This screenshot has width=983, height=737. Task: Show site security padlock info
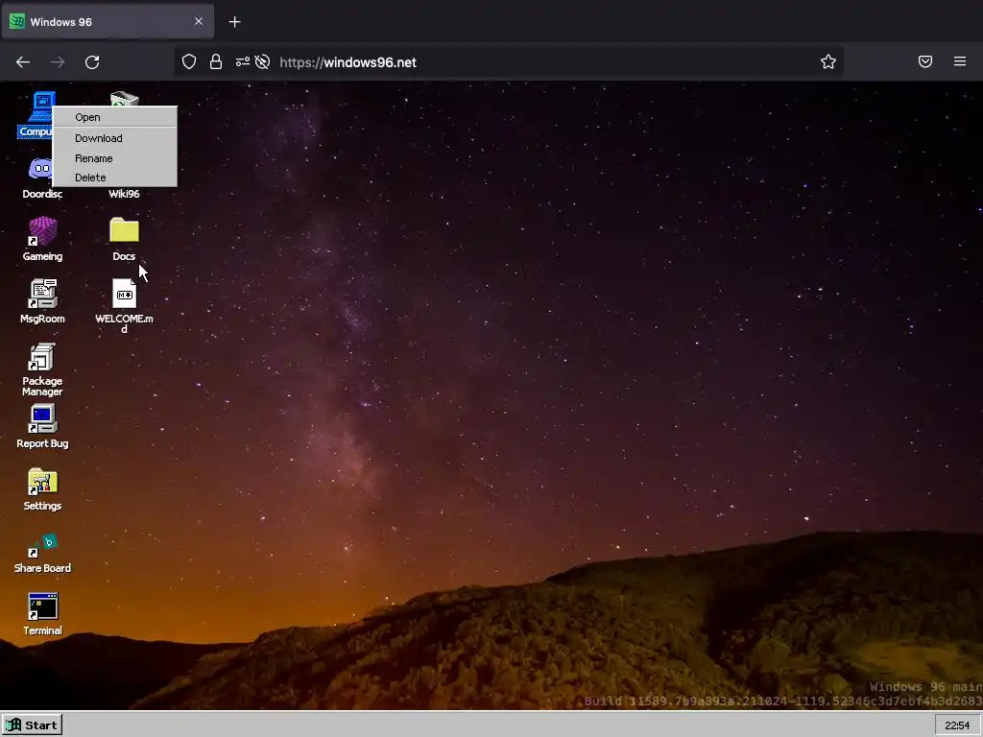pyautogui.click(x=216, y=61)
